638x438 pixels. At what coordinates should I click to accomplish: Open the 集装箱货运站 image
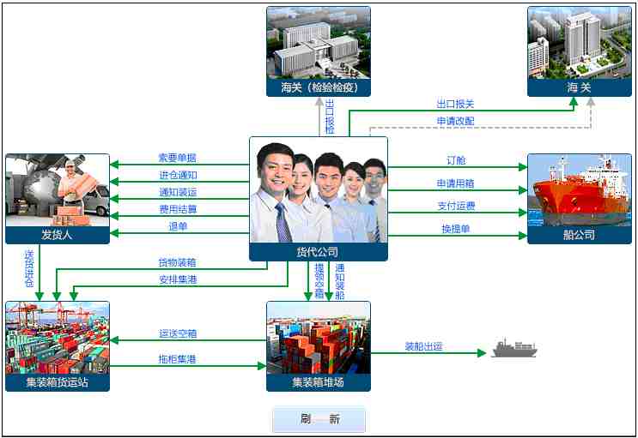(x=58, y=338)
